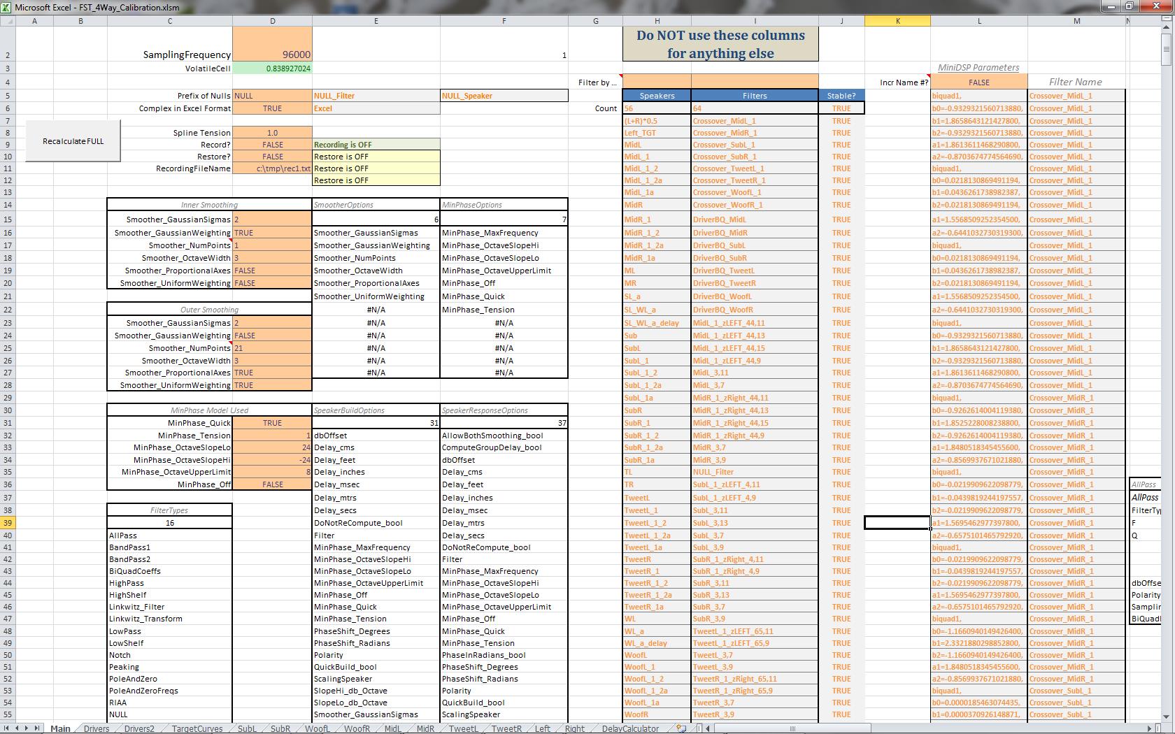
Task: Select column K header
Action: point(898,21)
